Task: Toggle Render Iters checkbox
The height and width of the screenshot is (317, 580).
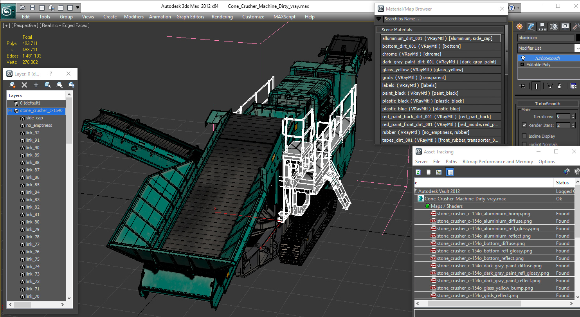Action: (x=524, y=125)
